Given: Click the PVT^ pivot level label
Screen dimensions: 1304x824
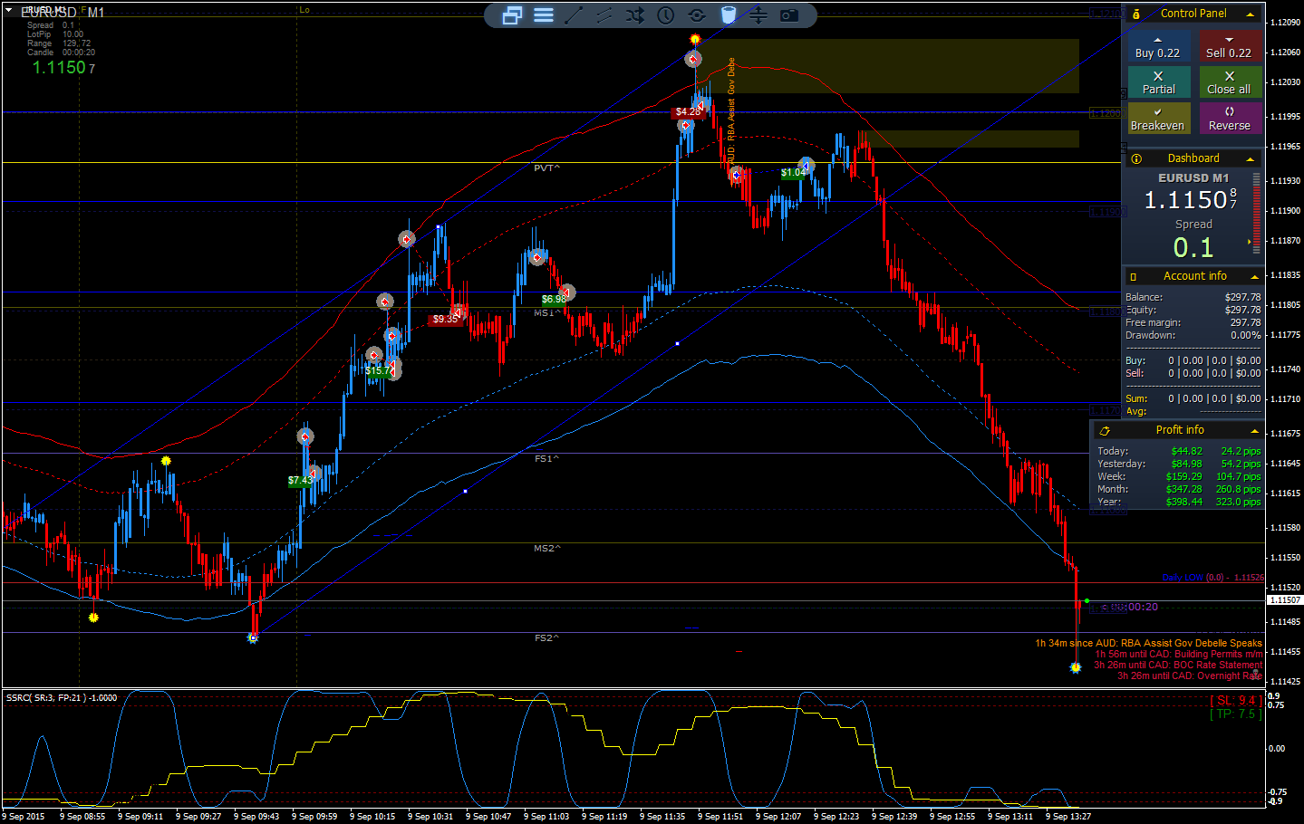Looking at the screenshot, I should click(x=546, y=168).
